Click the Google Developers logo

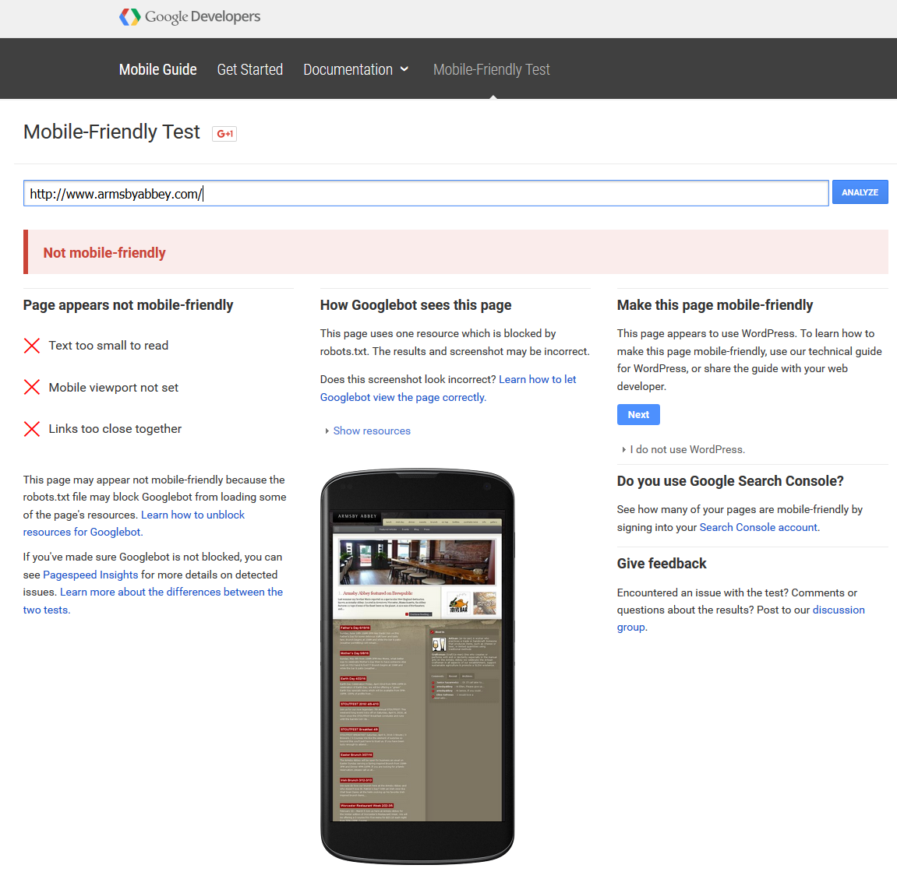190,17
